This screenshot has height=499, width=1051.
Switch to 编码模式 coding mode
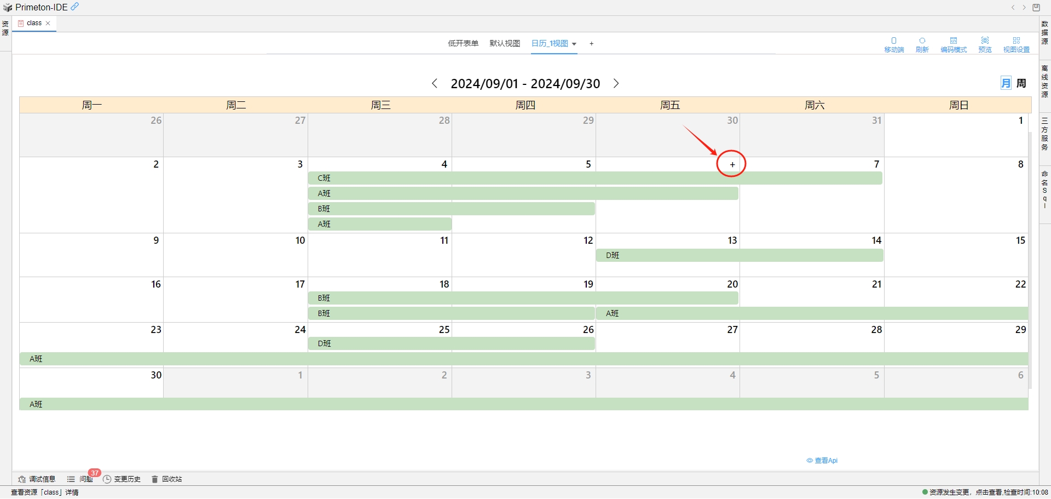coord(954,44)
